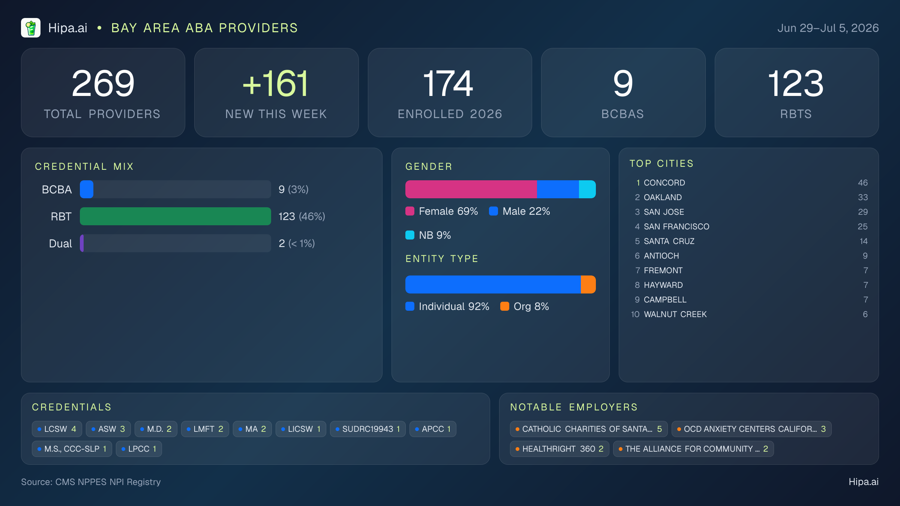Click the ASW 3 credential chip
The image size is (900, 506).
tap(108, 429)
